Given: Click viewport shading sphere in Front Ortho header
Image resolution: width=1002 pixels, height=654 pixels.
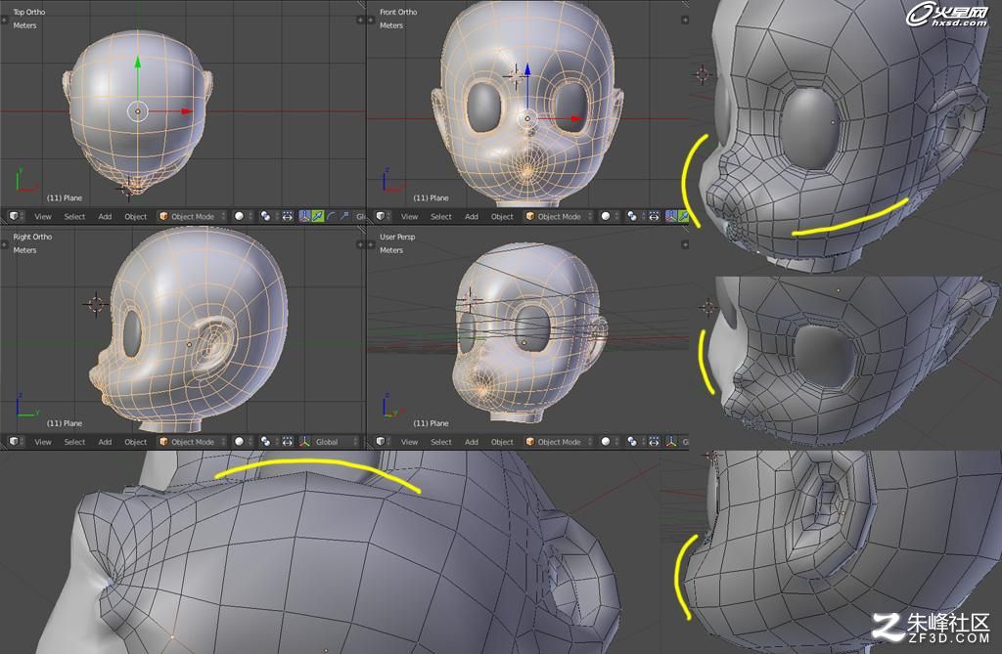Looking at the screenshot, I should click(x=609, y=216).
